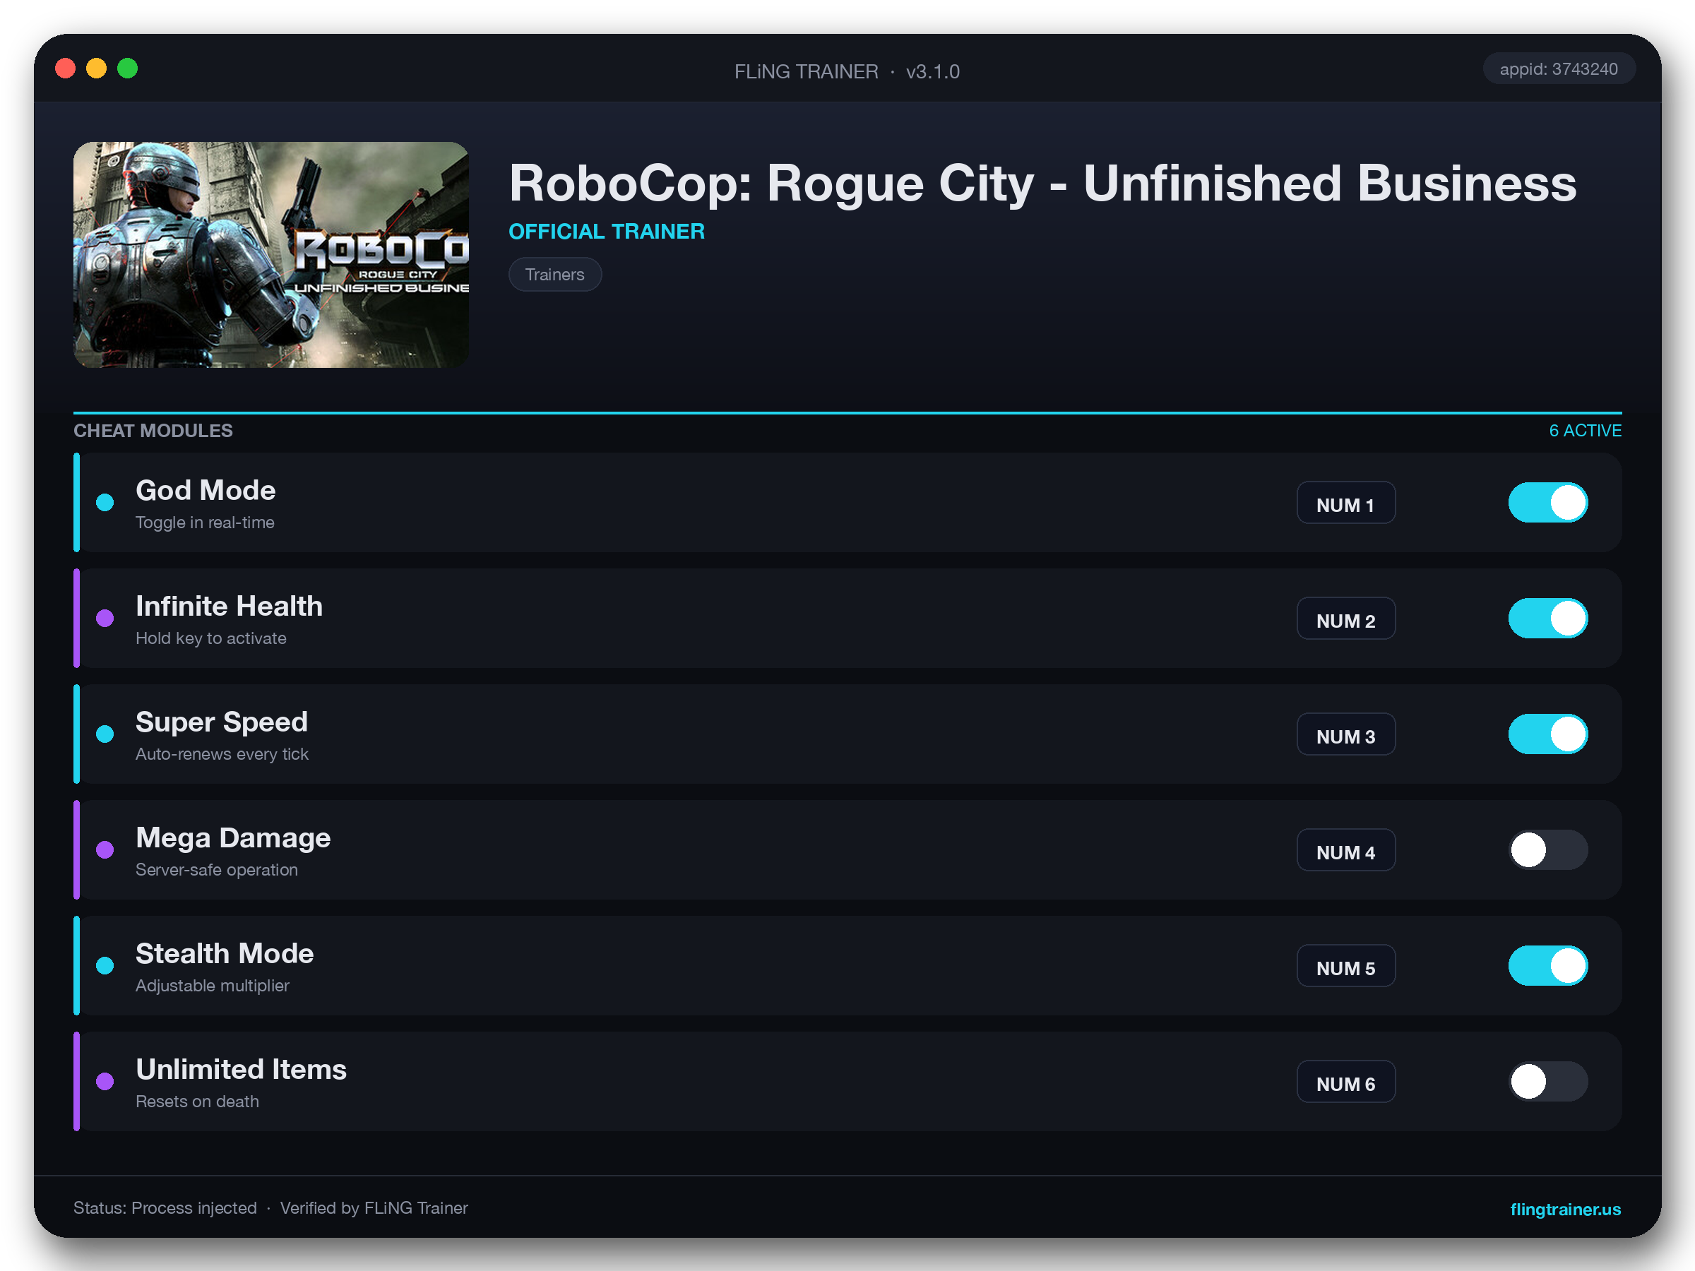The height and width of the screenshot is (1271, 1695).
Task: Switch off Super Speed
Action: click(x=1548, y=734)
